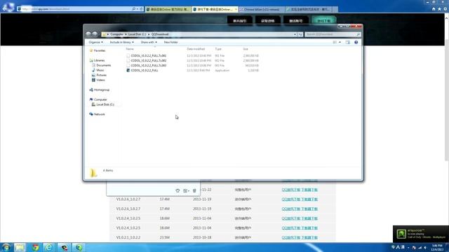The image size is (449, 252).
Task: Open the Organize dropdown menu
Action: pyautogui.click(x=95, y=42)
